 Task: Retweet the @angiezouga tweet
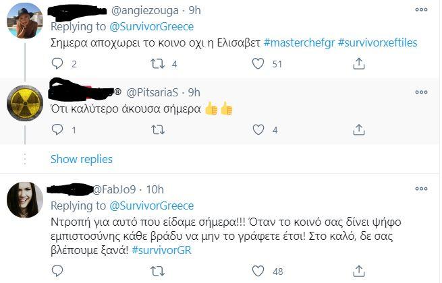tap(158, 64)
